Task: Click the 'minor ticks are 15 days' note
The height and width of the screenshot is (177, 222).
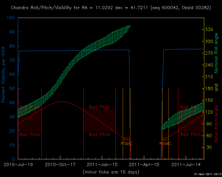Action: click(x=111, y=172)
